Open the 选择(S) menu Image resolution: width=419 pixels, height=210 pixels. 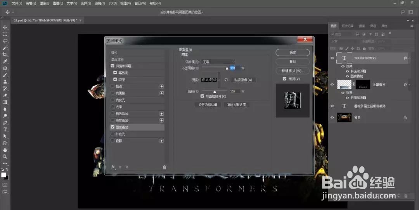coord(86,3)
